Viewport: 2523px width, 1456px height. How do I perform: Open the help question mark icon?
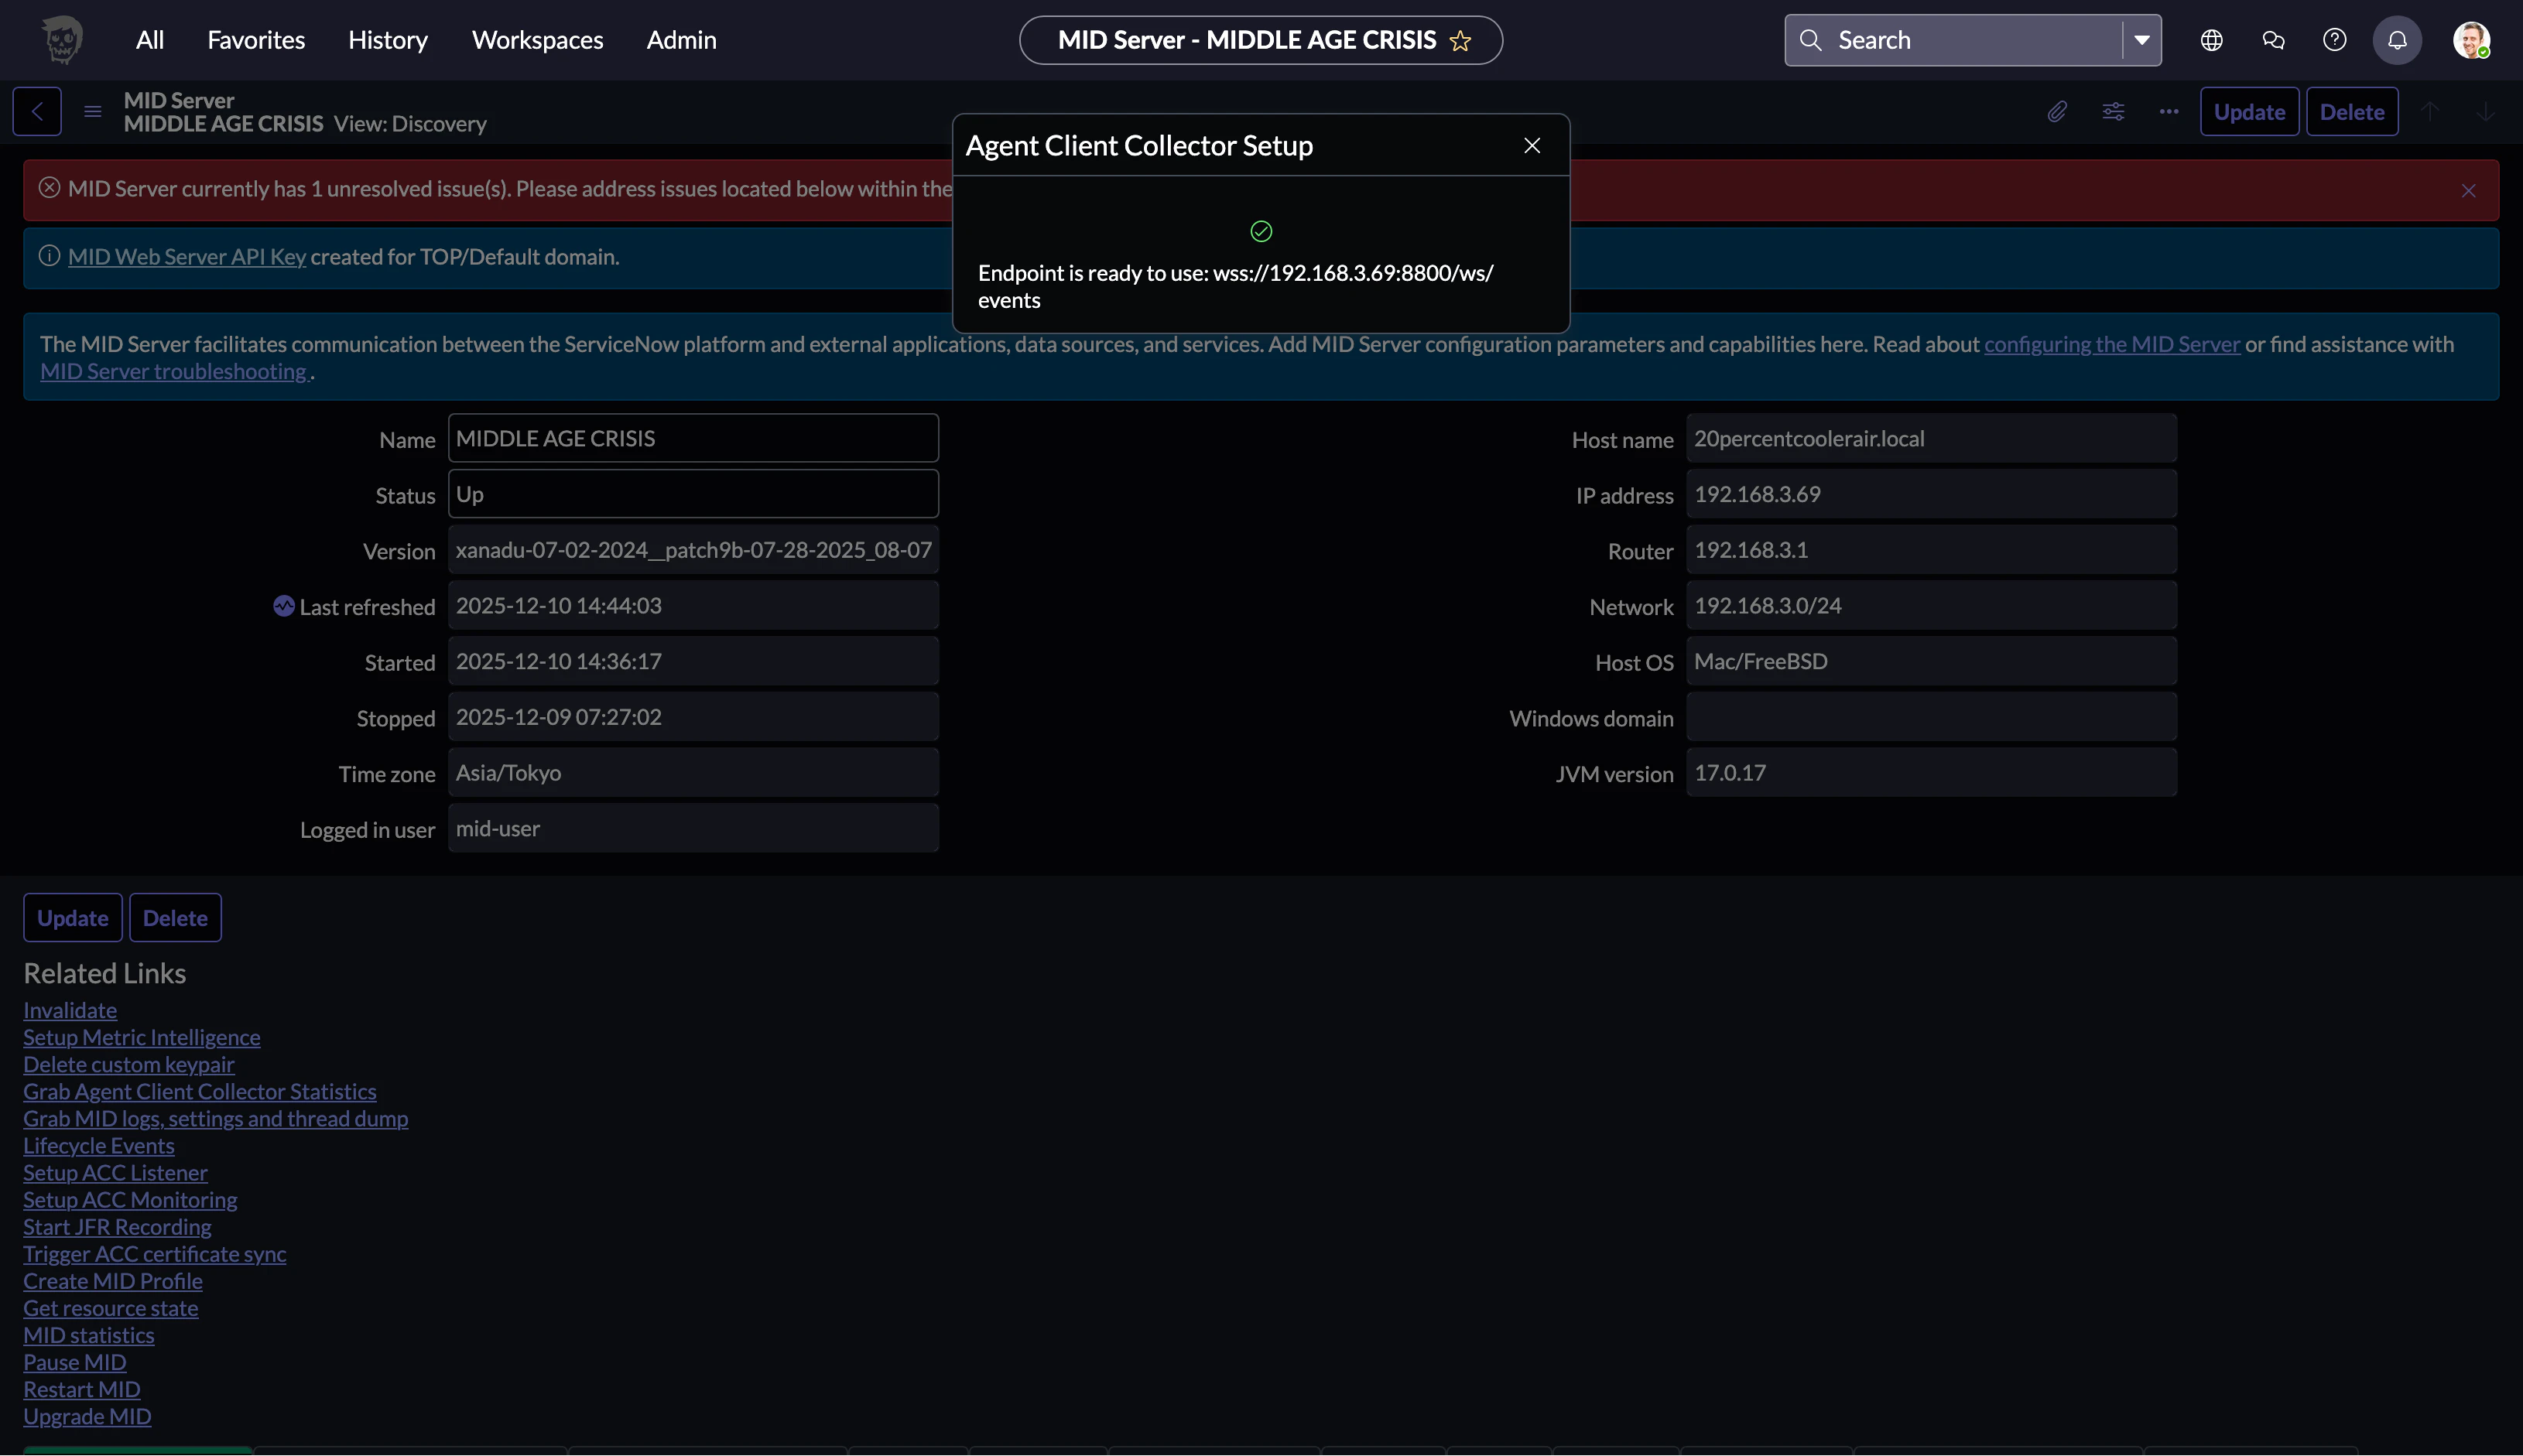click(2335, 40)
